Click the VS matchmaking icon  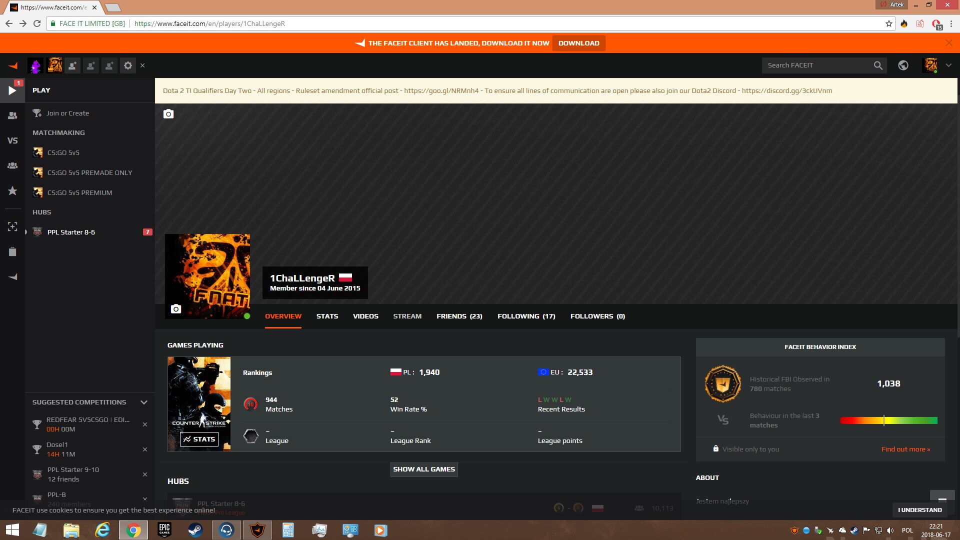coord(12,140)
